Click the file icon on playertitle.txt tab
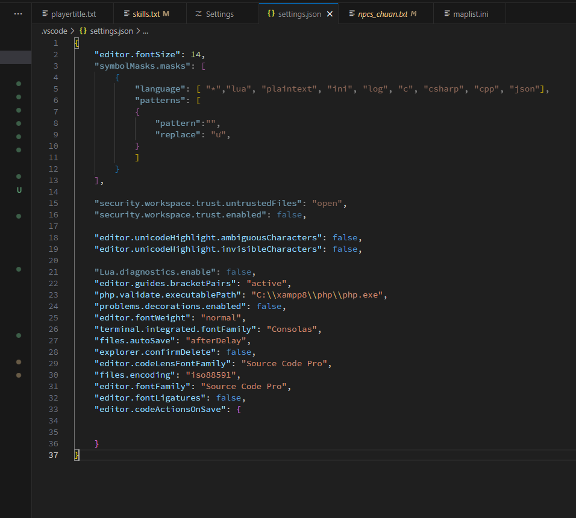 pos(45,14)
